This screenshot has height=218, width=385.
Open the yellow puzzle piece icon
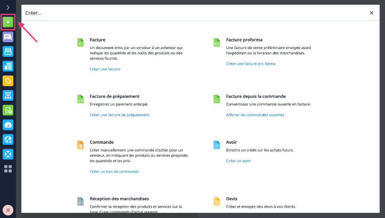(x=8, y=81)
